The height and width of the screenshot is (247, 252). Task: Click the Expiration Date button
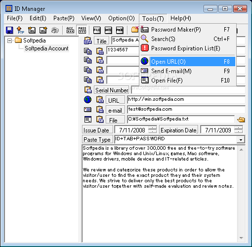pyautogui.click(x=178, y=130)
